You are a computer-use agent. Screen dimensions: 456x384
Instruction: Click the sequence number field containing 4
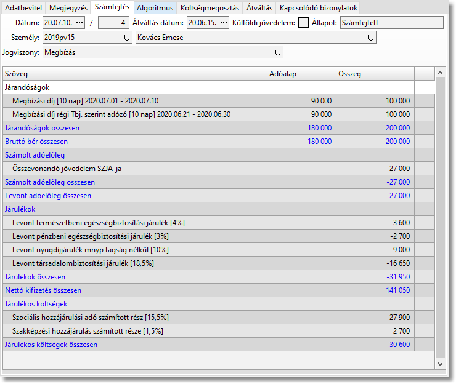coord(113,23)
